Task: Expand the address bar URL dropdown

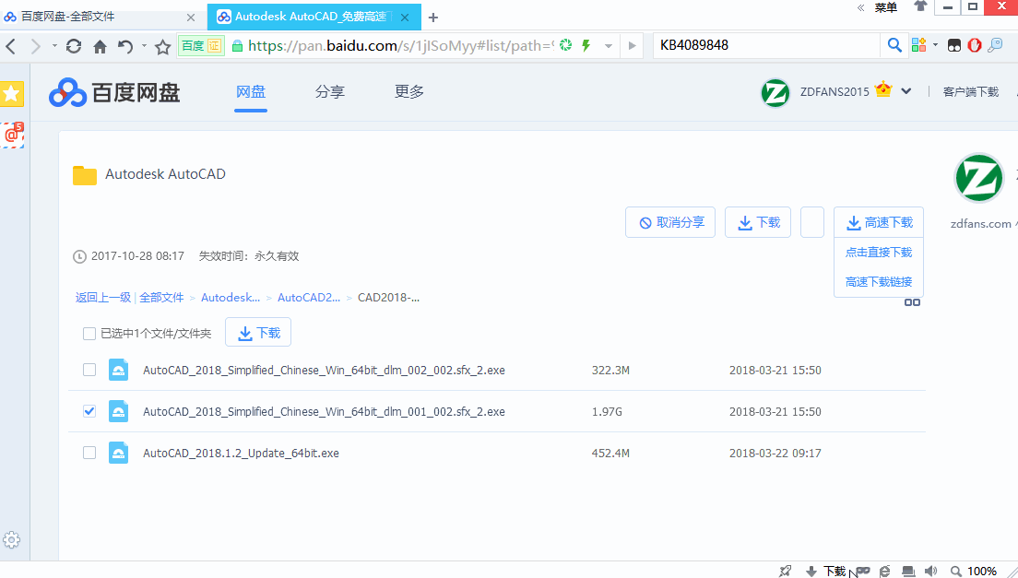Action: (x=608, y=45)
